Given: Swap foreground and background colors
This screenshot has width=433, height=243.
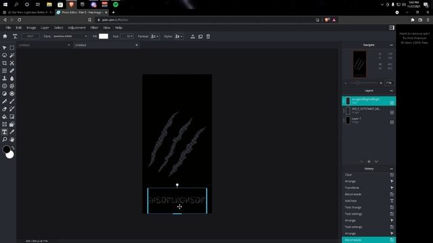Looking at the screenshot, I should (x=13, y=148).
